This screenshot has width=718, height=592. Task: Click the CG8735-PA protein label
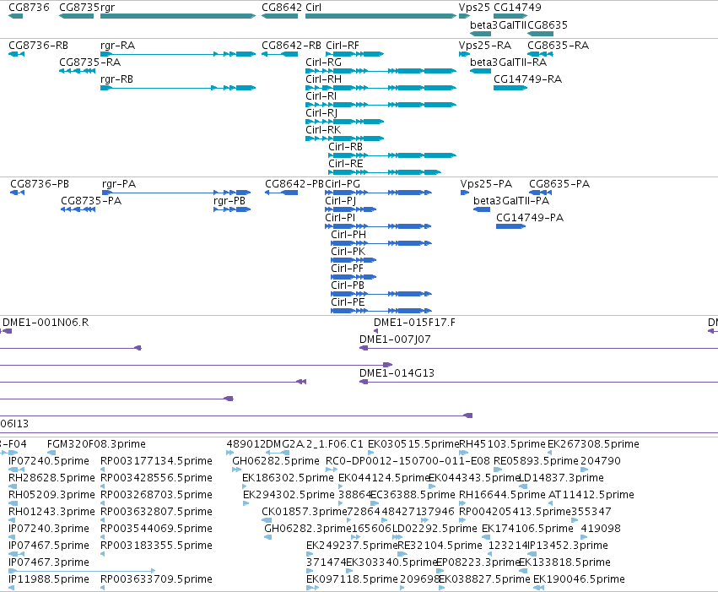(91, 201)
